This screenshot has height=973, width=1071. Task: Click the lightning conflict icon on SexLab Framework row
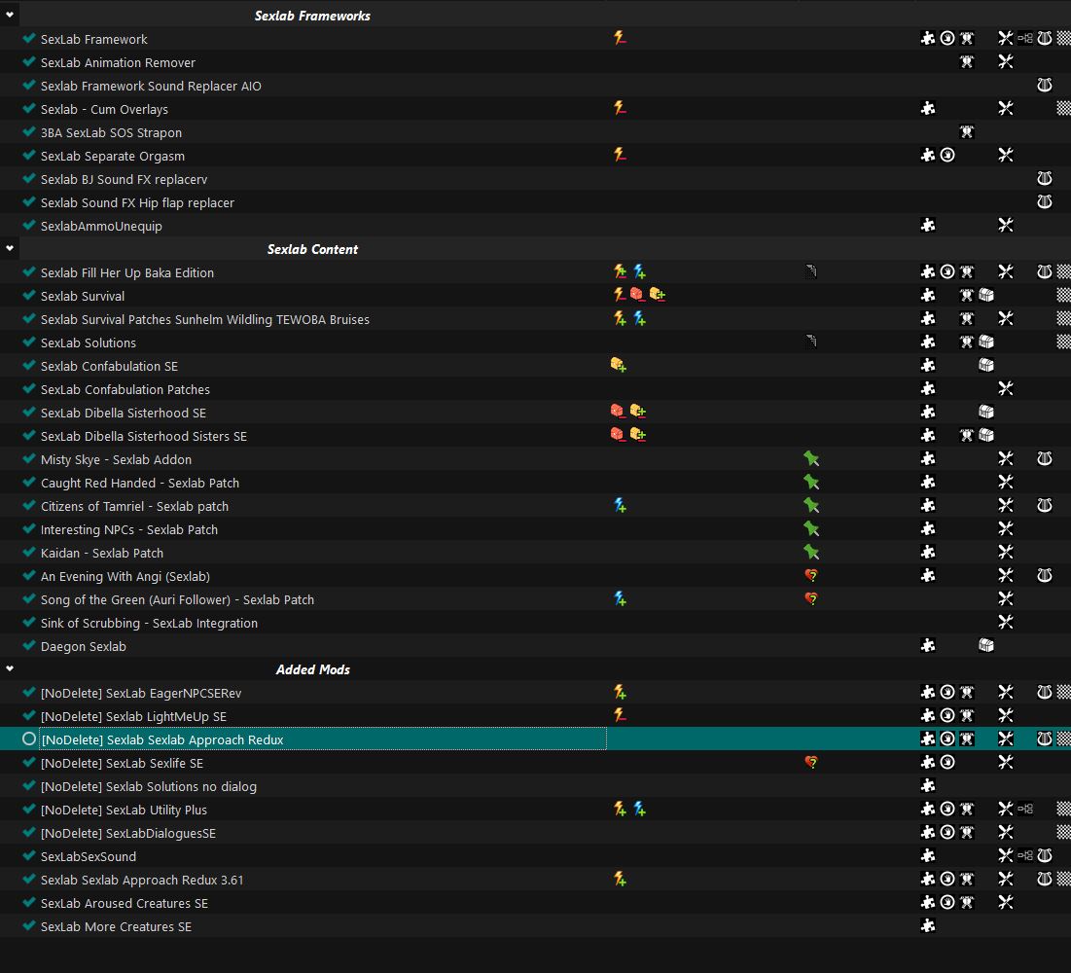(620, 38)
